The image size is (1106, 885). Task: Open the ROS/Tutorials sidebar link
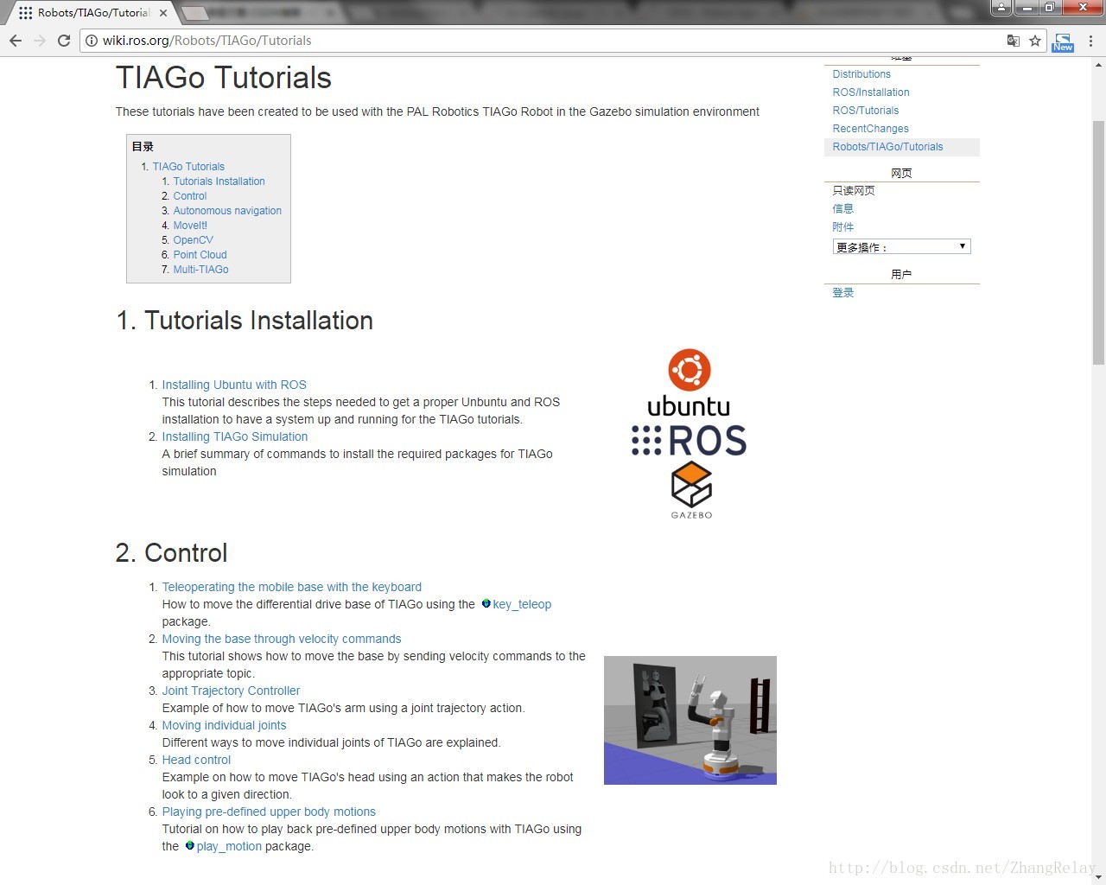pos(866,111)
